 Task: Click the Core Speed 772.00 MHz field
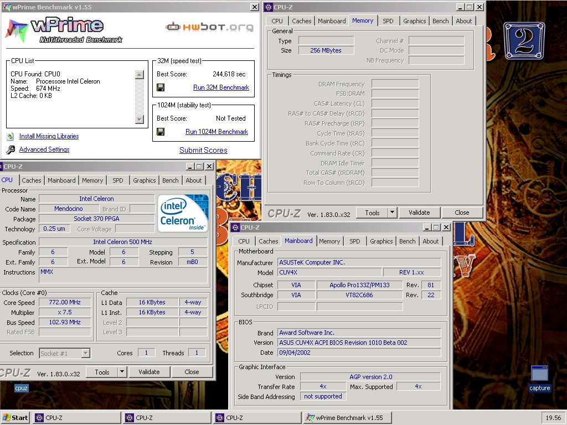point(65,302)
